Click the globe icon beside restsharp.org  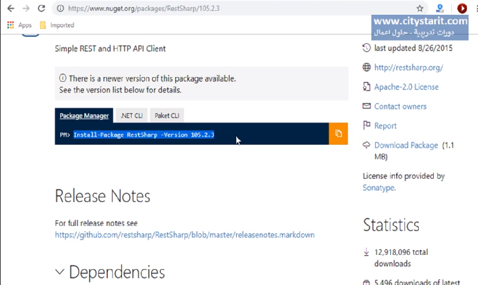pyautogui.click(x=366, y=67)
